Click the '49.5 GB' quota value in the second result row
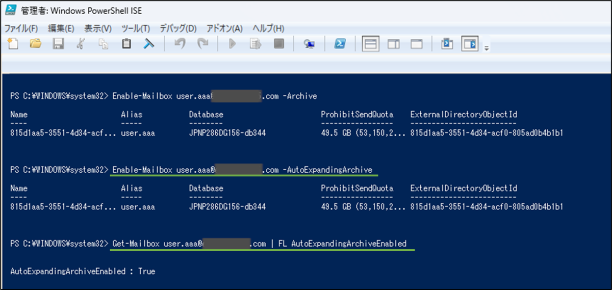 pos(336,207)
